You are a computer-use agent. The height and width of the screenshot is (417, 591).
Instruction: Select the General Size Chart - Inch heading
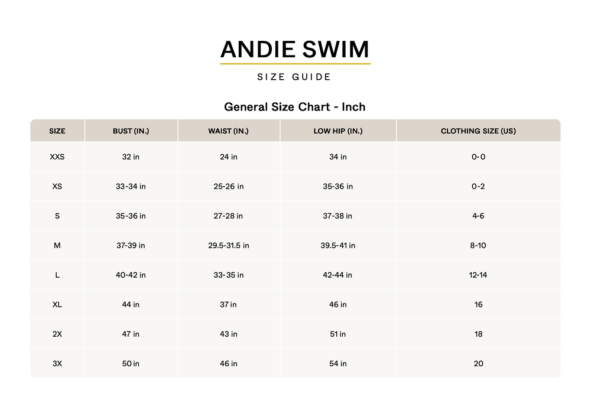tap(294, 107)
